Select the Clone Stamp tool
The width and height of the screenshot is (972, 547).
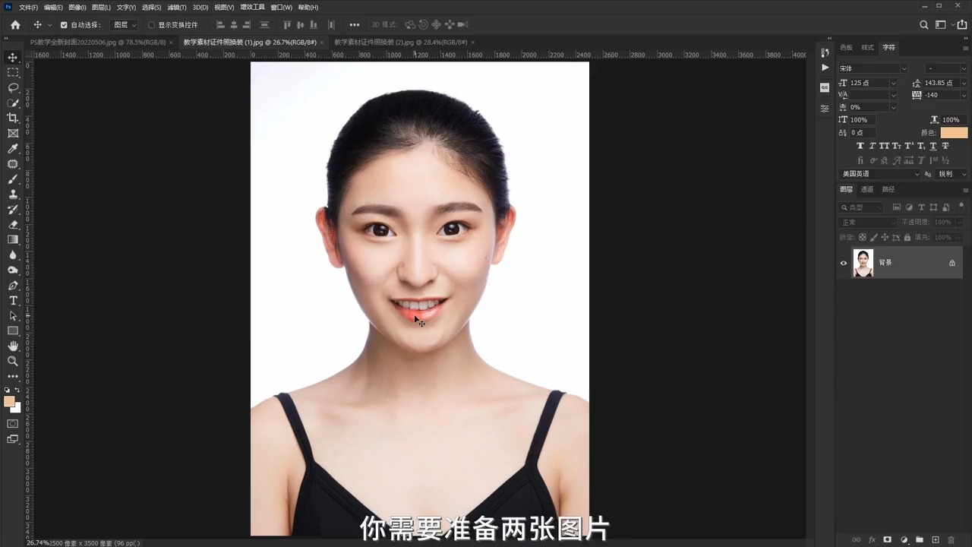(12, 194)
